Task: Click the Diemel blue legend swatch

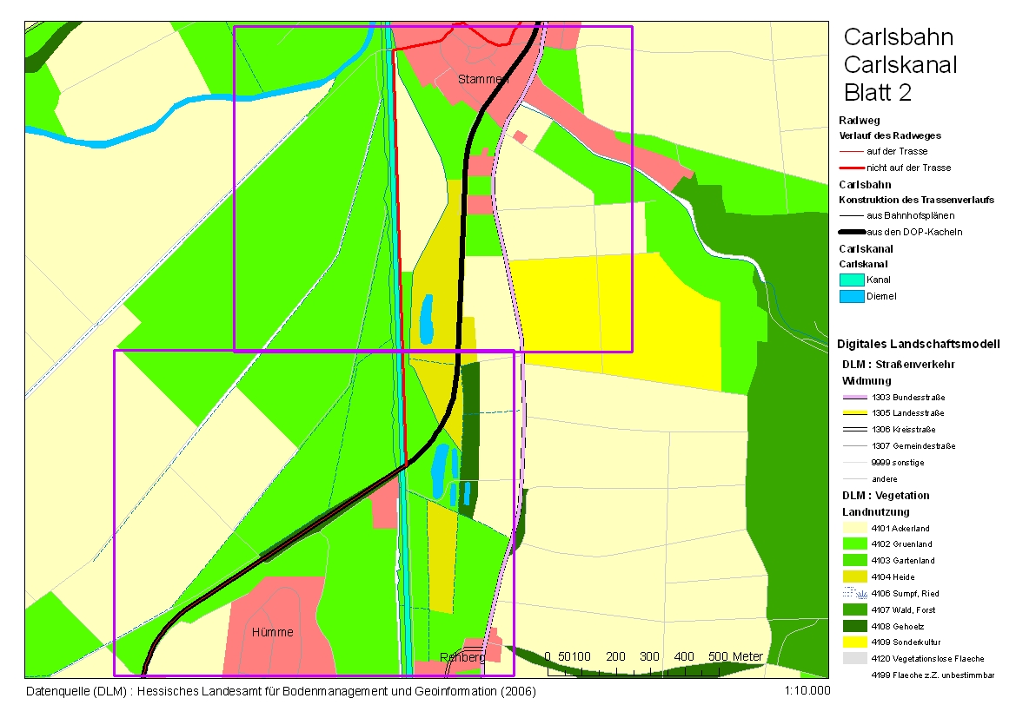Action: (852, 297)
